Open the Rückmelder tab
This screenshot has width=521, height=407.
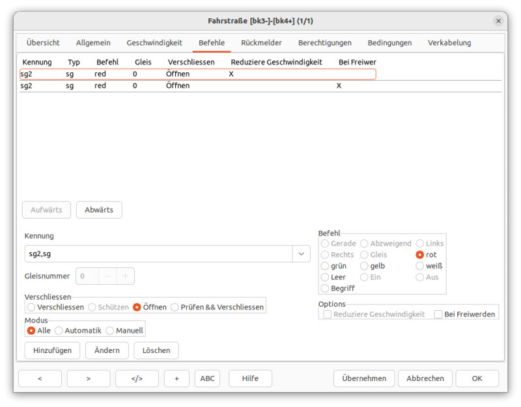pyautogui.click(x=261, y=43)
